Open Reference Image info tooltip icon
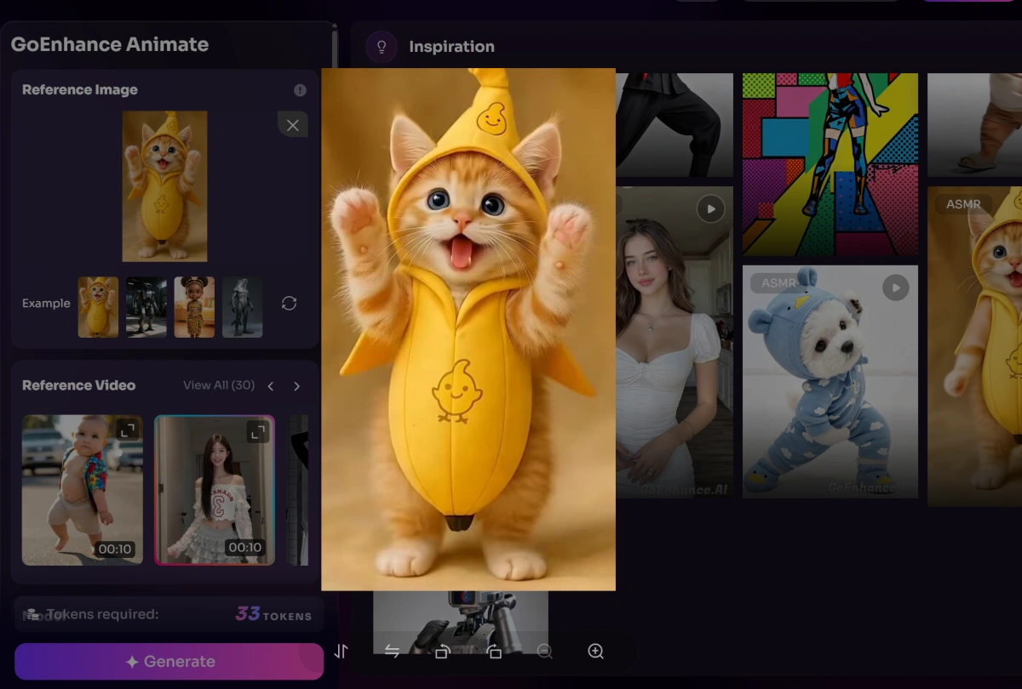 300,90
